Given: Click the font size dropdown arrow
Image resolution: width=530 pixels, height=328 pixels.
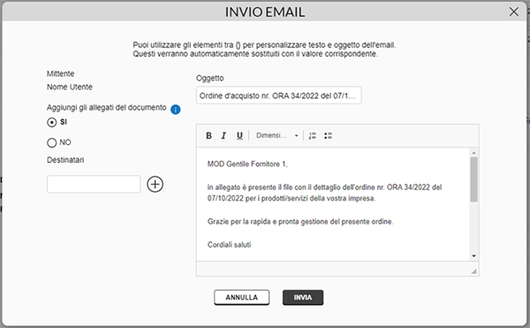Looking at the screenshot, I should (x=297, y=135).
